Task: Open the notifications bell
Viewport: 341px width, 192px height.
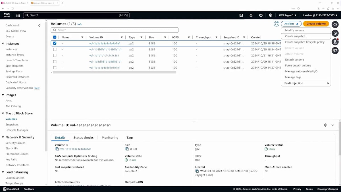Action: click(251, 15)
